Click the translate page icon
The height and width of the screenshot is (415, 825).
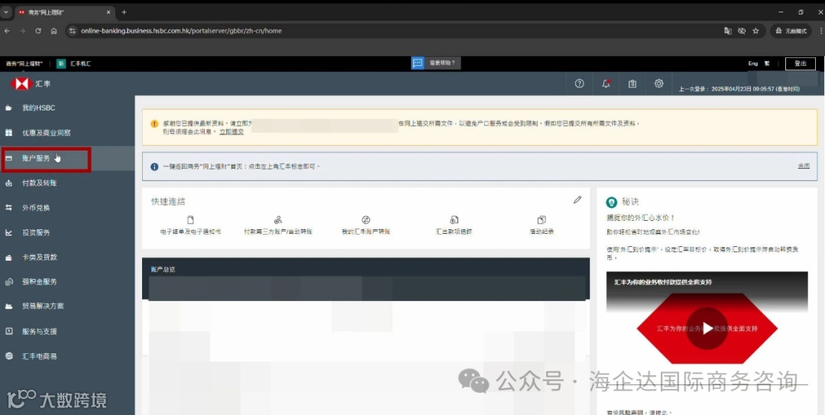tap(728, 31)
